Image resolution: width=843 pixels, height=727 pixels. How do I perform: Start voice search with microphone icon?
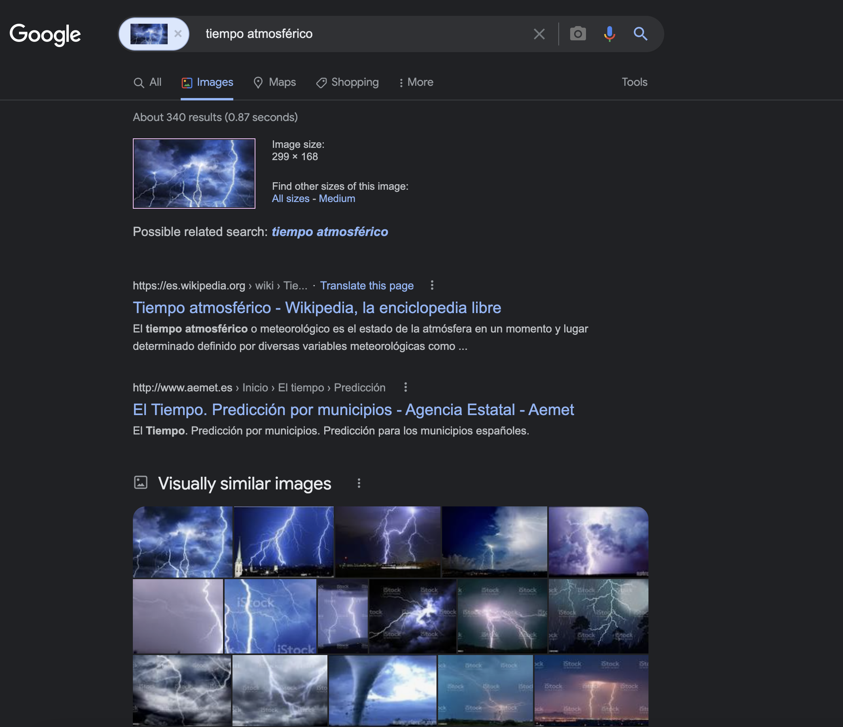click(609, 34)
